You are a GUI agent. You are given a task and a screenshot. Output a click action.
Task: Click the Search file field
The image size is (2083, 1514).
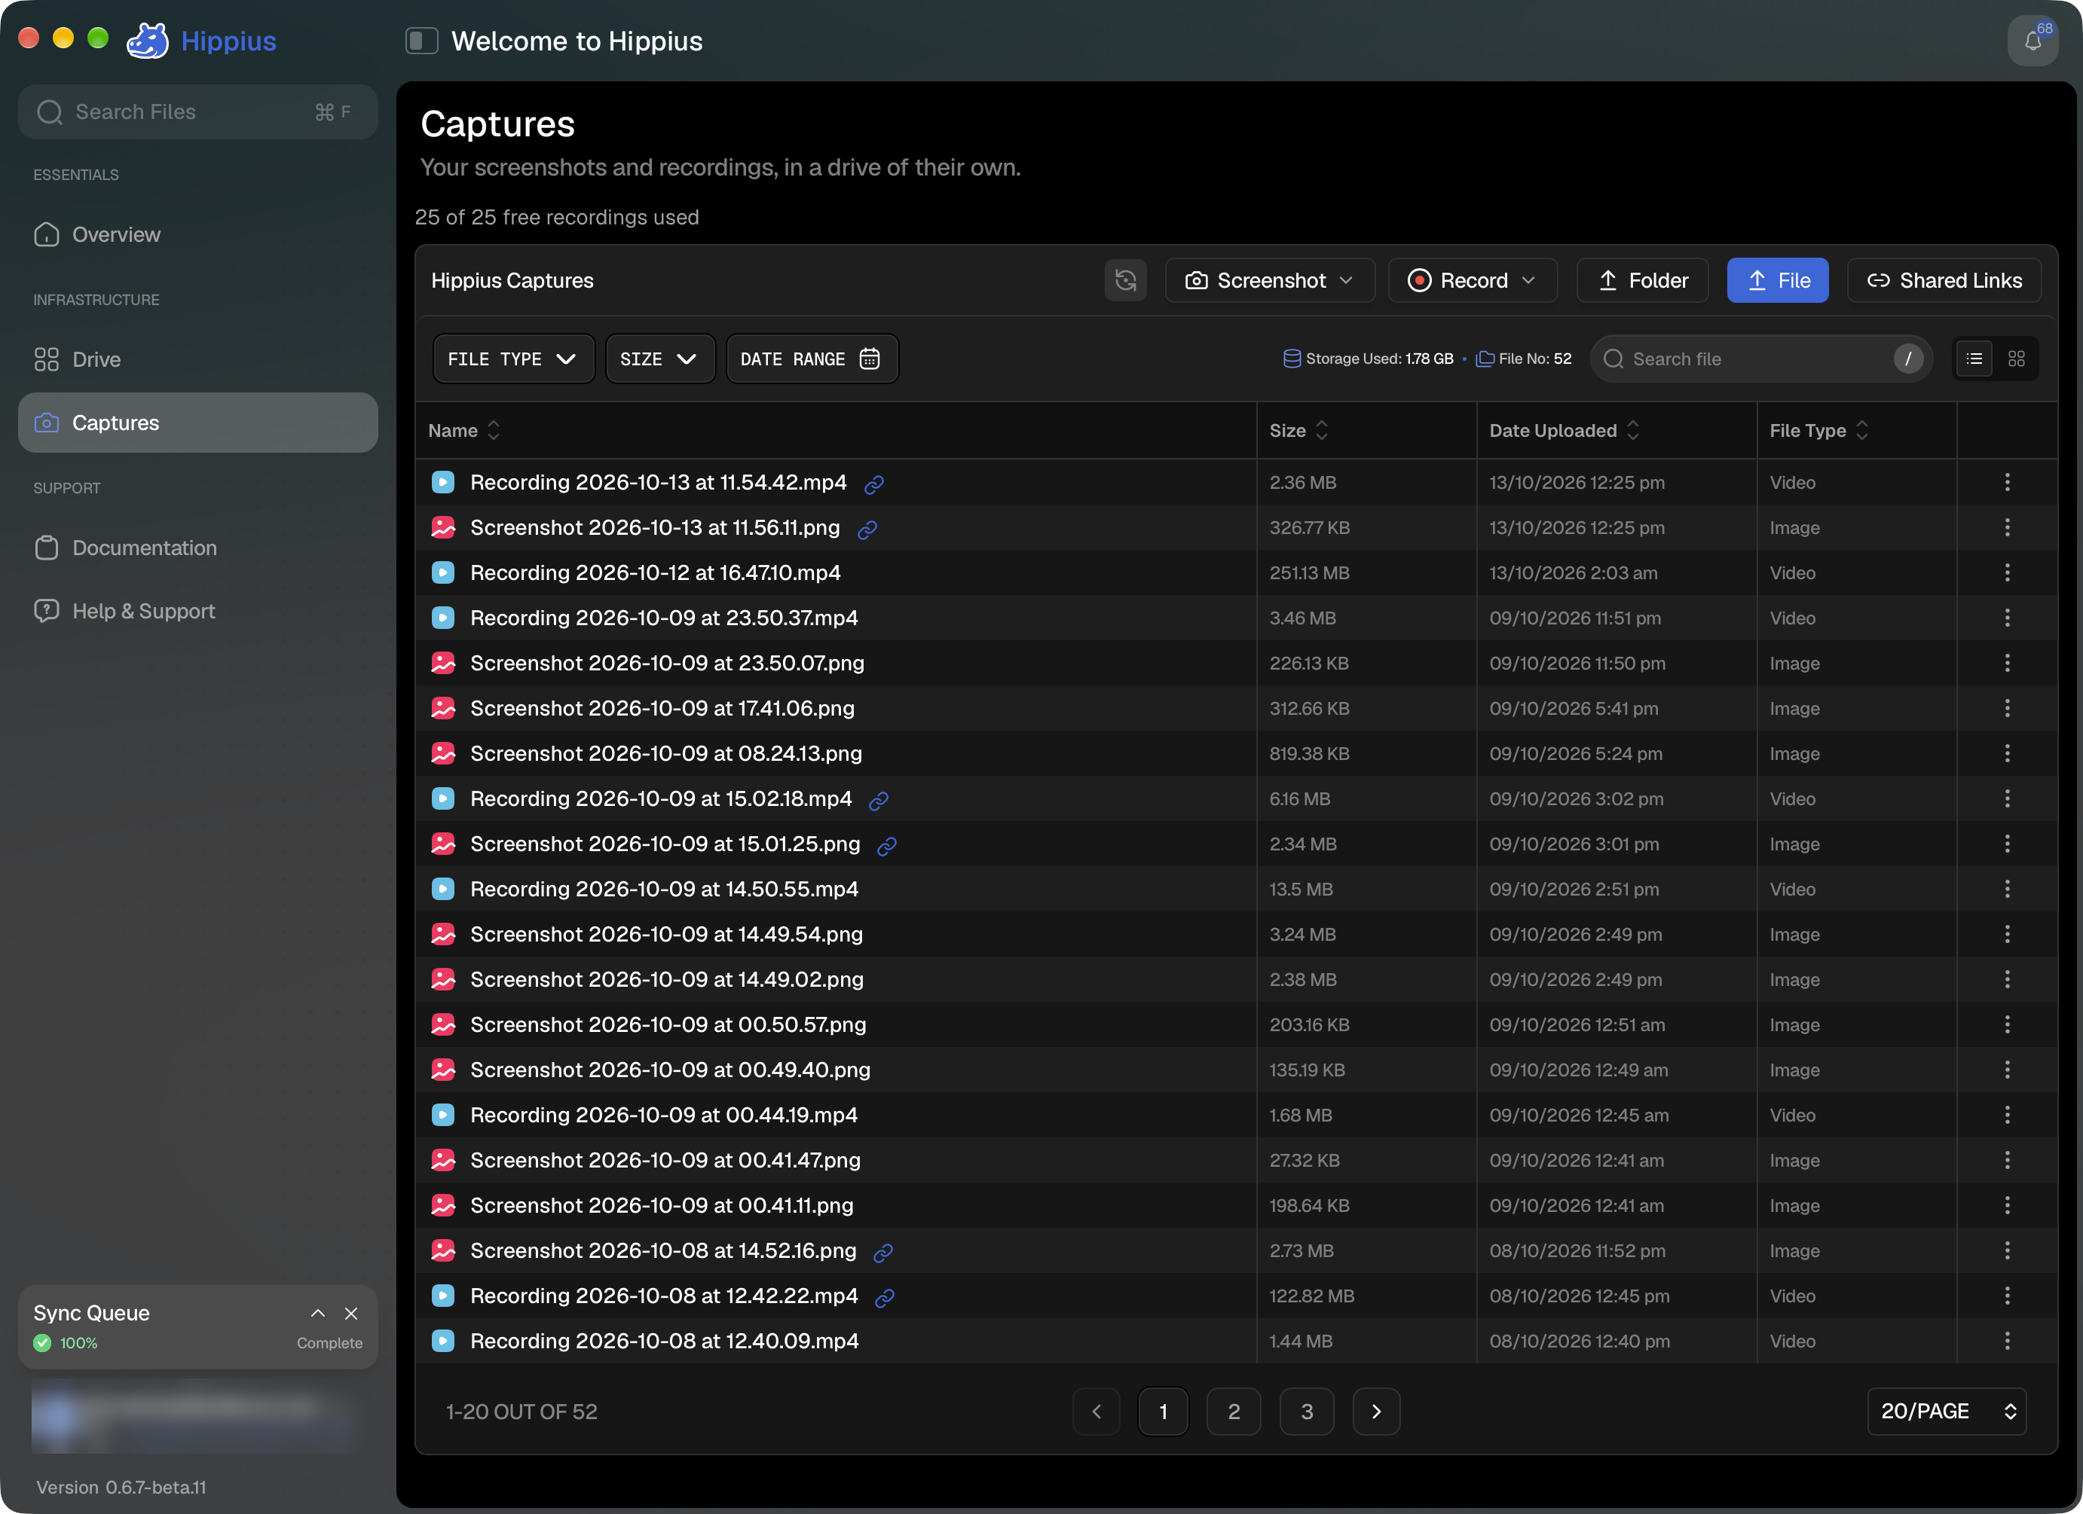click(x=1760, y=359)
